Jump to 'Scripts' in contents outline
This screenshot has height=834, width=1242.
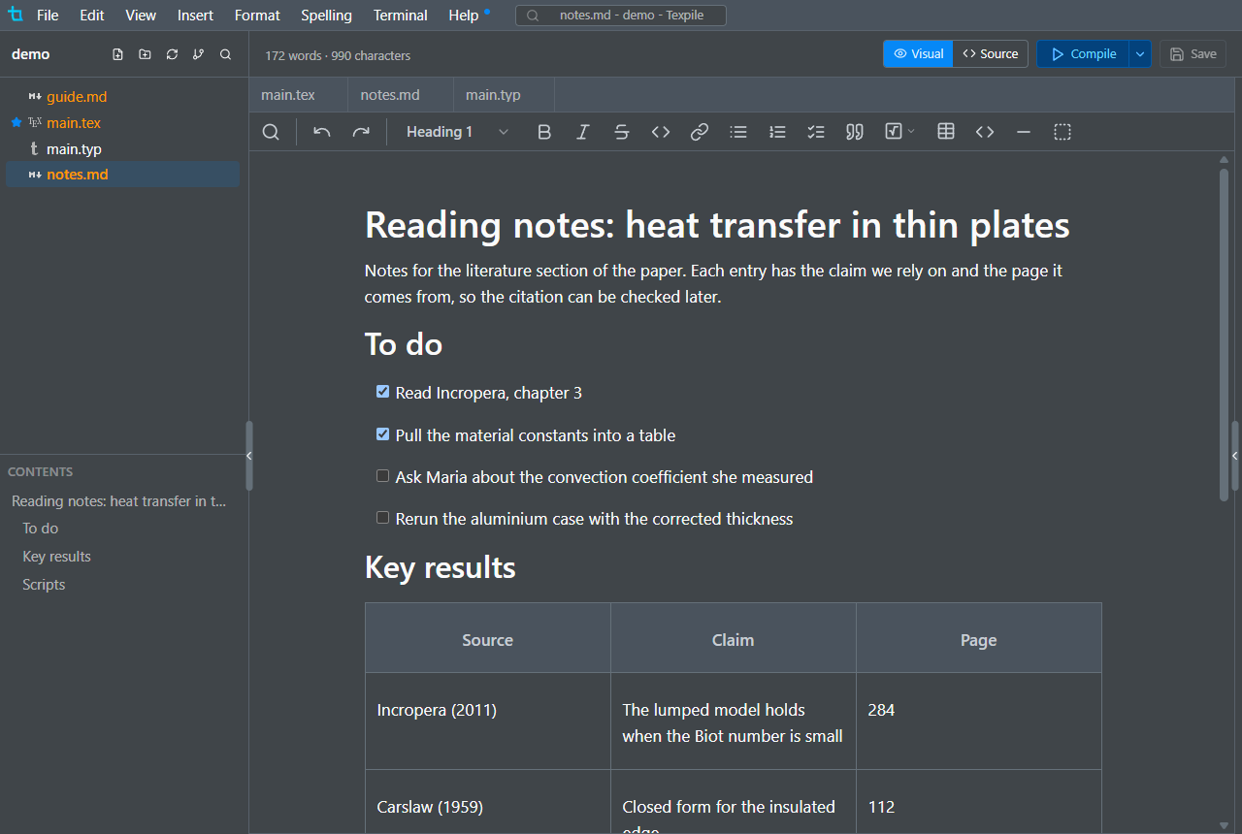45,585
